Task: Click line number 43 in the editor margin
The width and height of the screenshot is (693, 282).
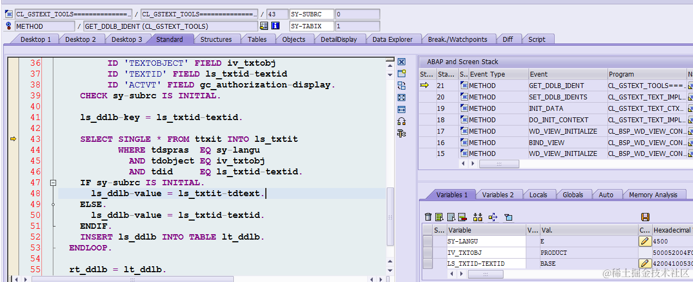Action: click(35, 139)
